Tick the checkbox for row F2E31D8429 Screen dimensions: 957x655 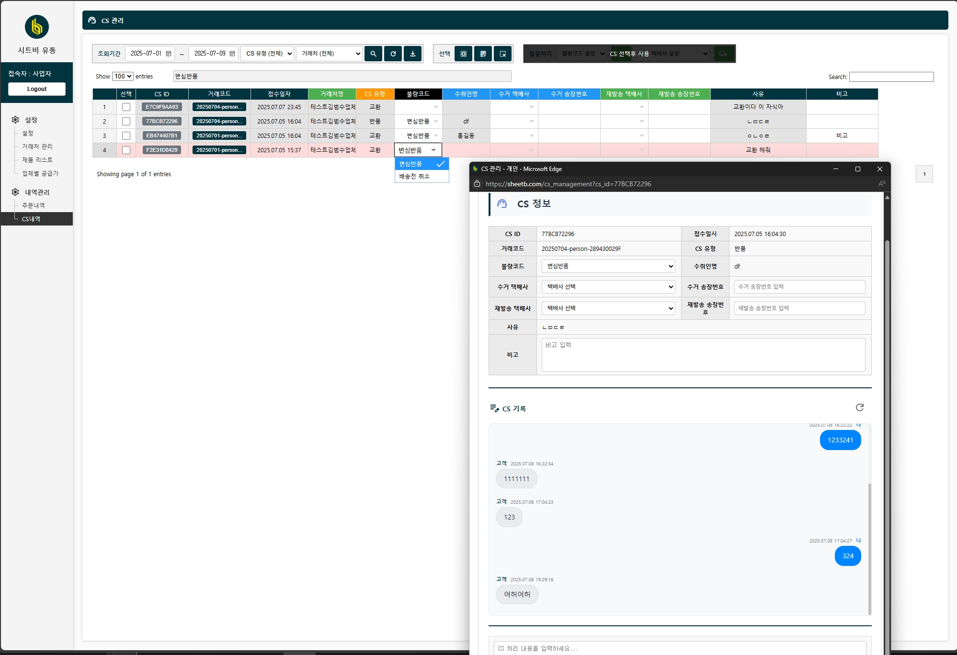126,150
